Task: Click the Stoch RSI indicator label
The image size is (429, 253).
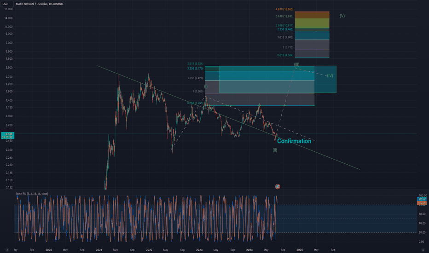Action: point(32,194)
